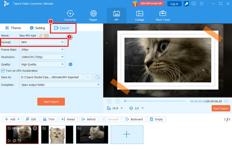Click the three-dots browse save path button
Image resolution: width=232 pixels, height=149 pixels.
pos(87,77)
